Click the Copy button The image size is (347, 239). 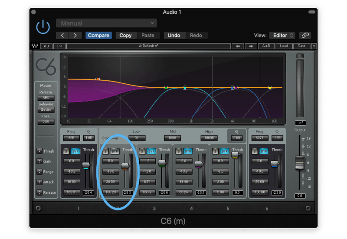(125, 36)
